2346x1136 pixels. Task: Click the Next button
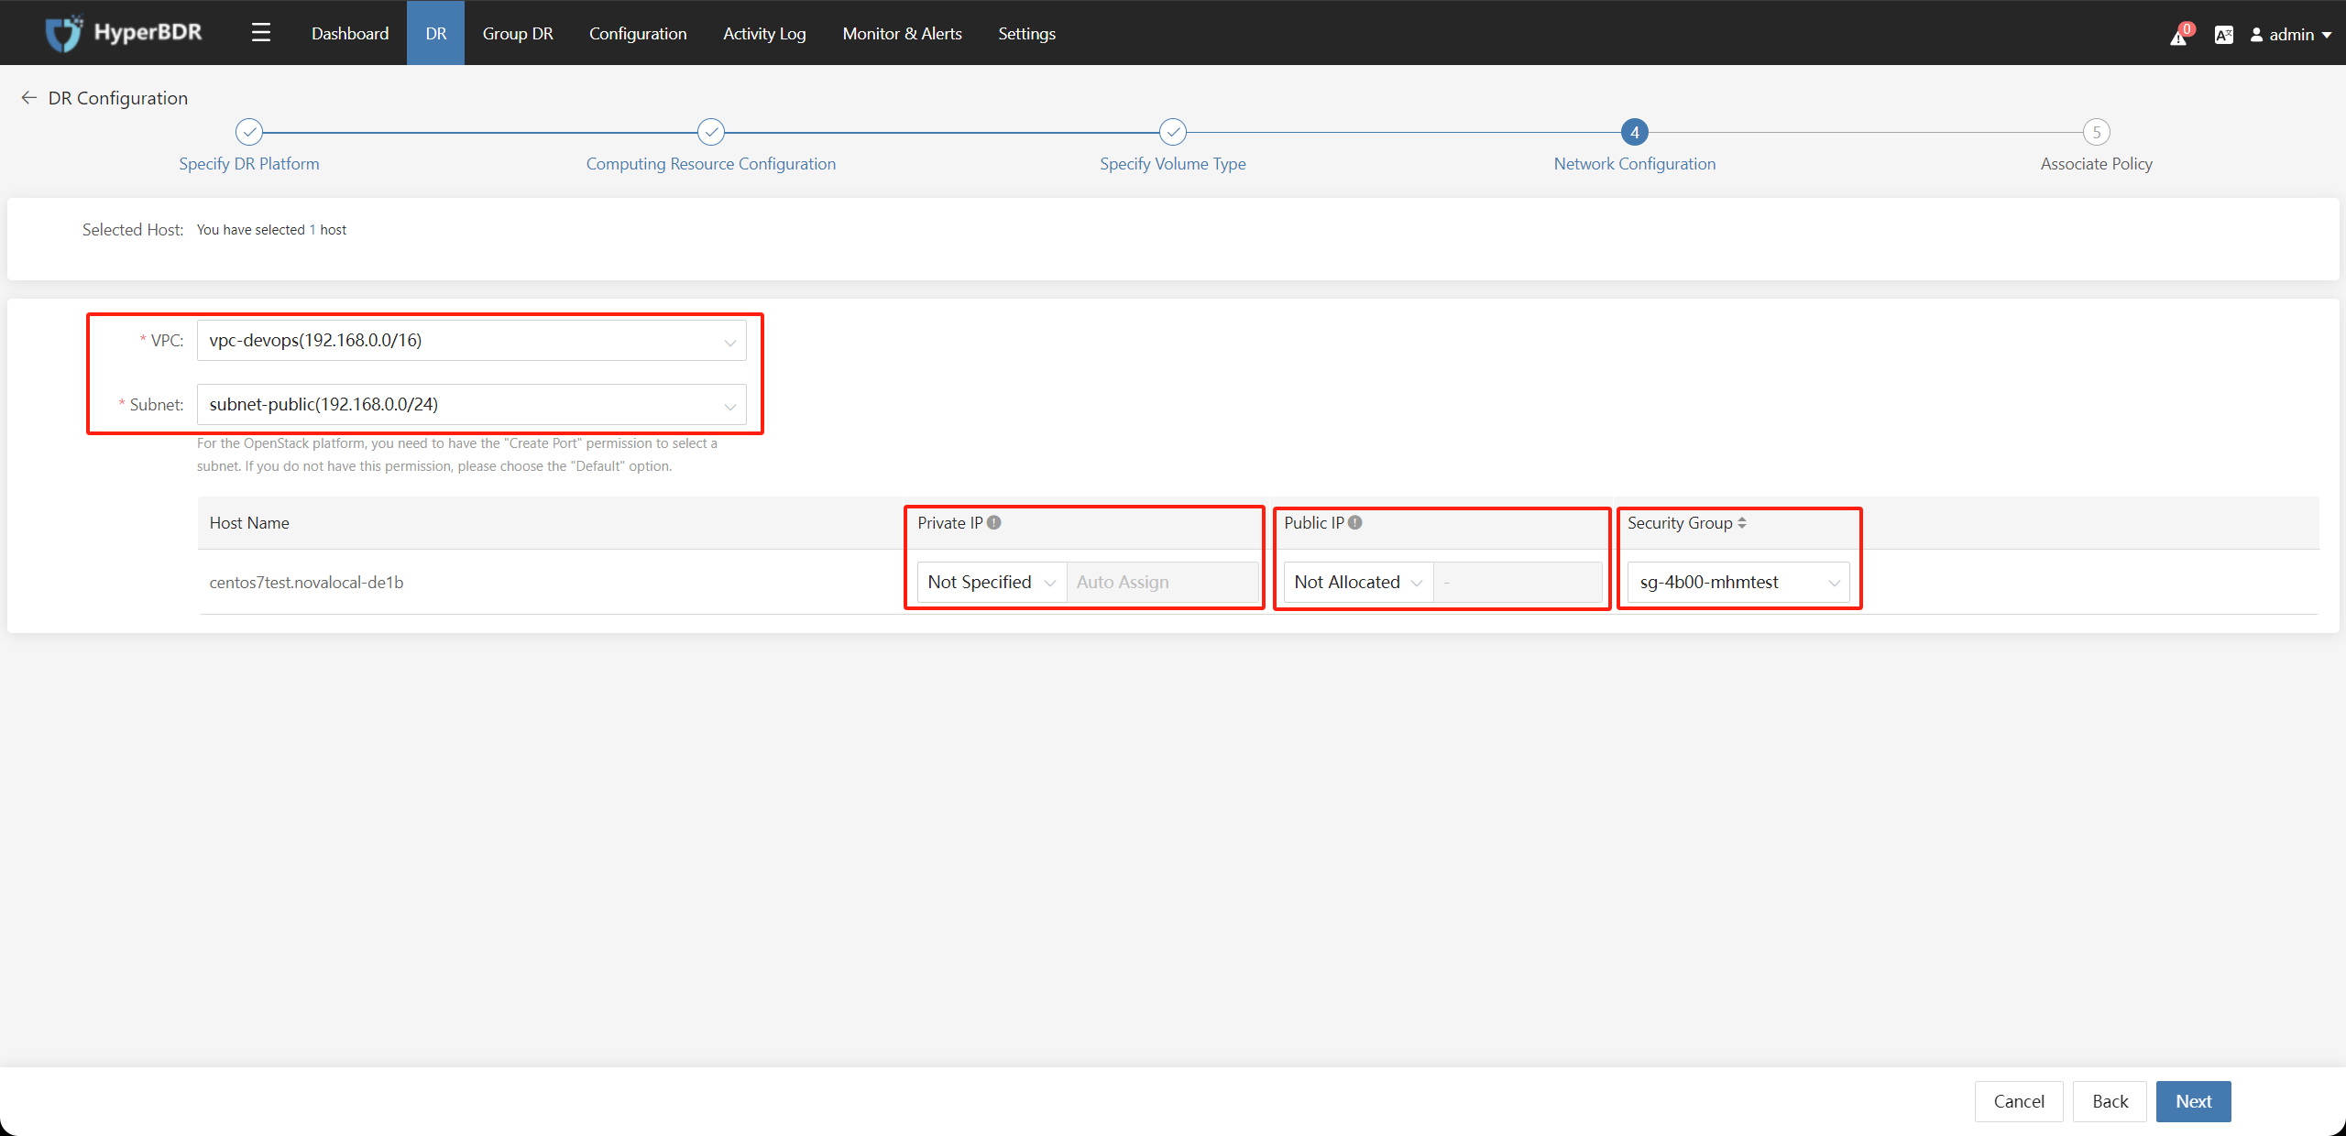coord(2194,1101)
